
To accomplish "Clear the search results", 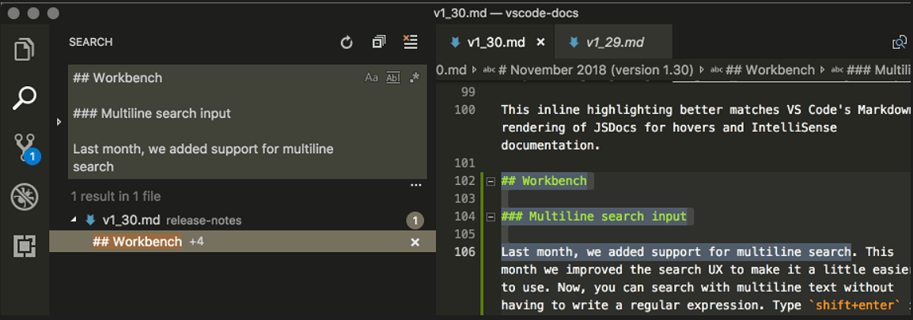I will tap(411, 42).
